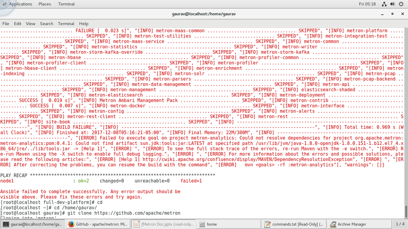The width and height of the screenshot is (408, 229).
Task: Click the text editor icon for commands.txt
Action: [x=267, y=224]
